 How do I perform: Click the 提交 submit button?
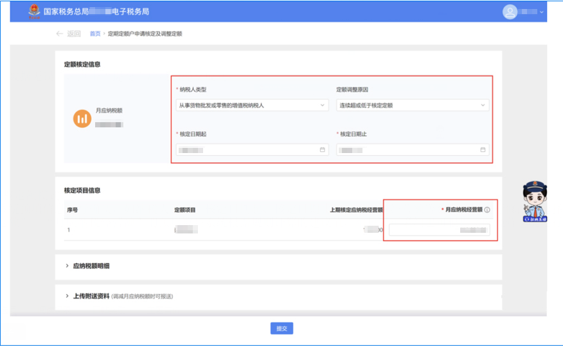(281, 328)
